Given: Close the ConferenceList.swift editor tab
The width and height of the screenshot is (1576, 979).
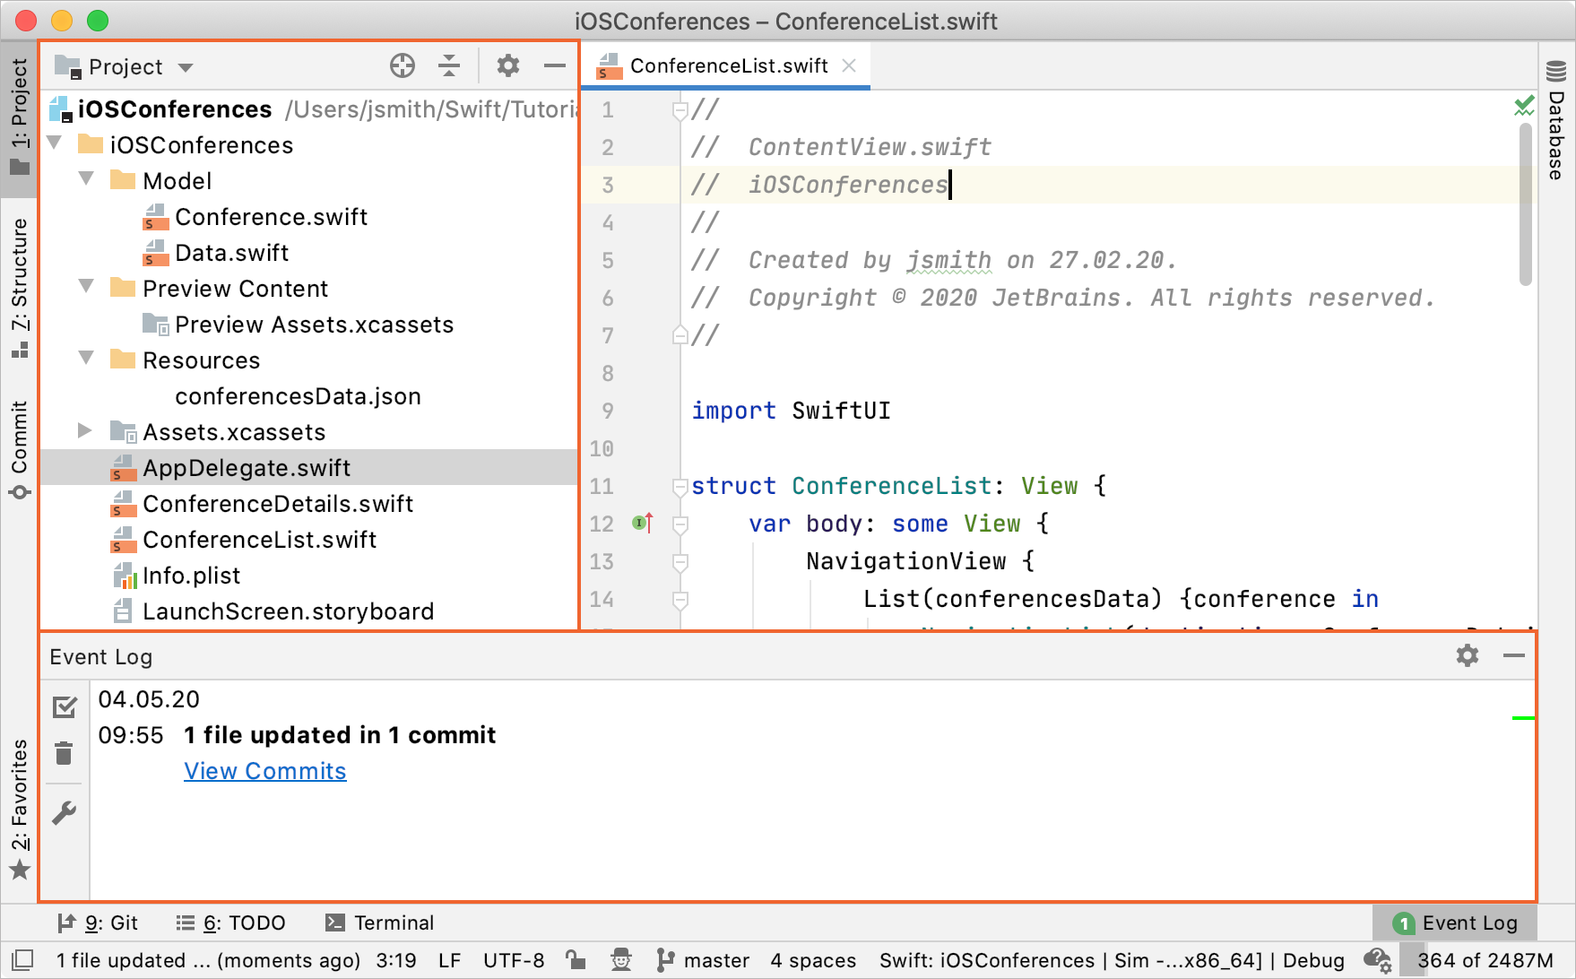Looking at the screenshot, I should [x=849, y=65].
